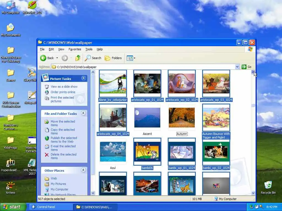Click C:\WINDOWS\Web taskbar button
Viewport: 282px width, 211px height.
point(95,207)
